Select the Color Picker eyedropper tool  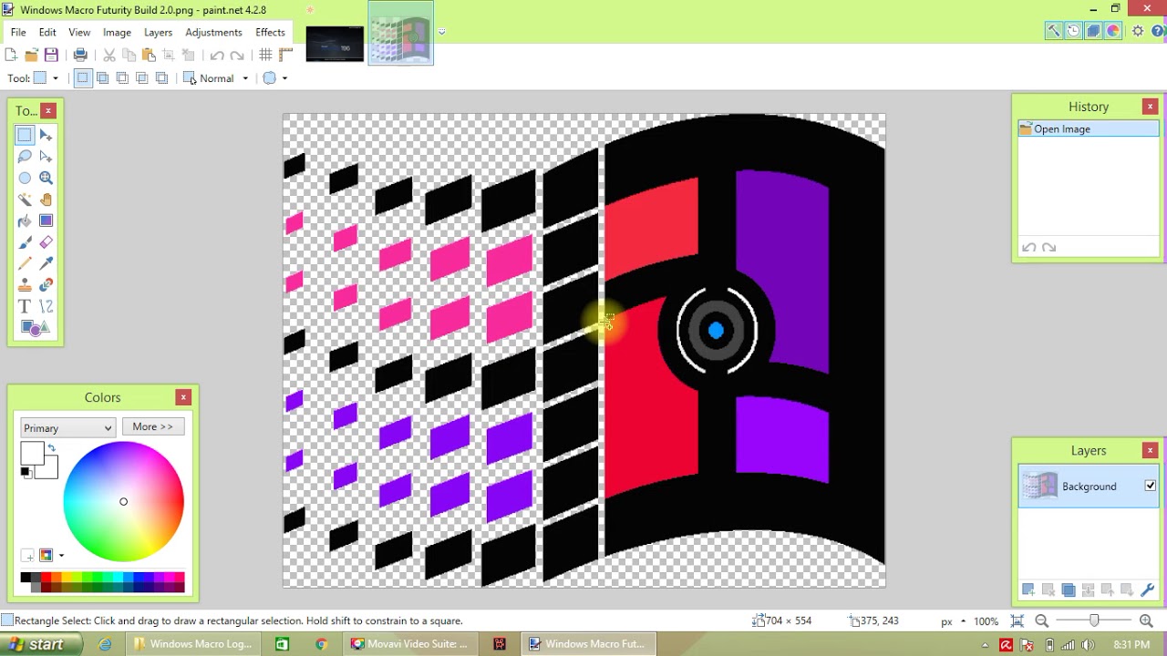click(46, 264)
